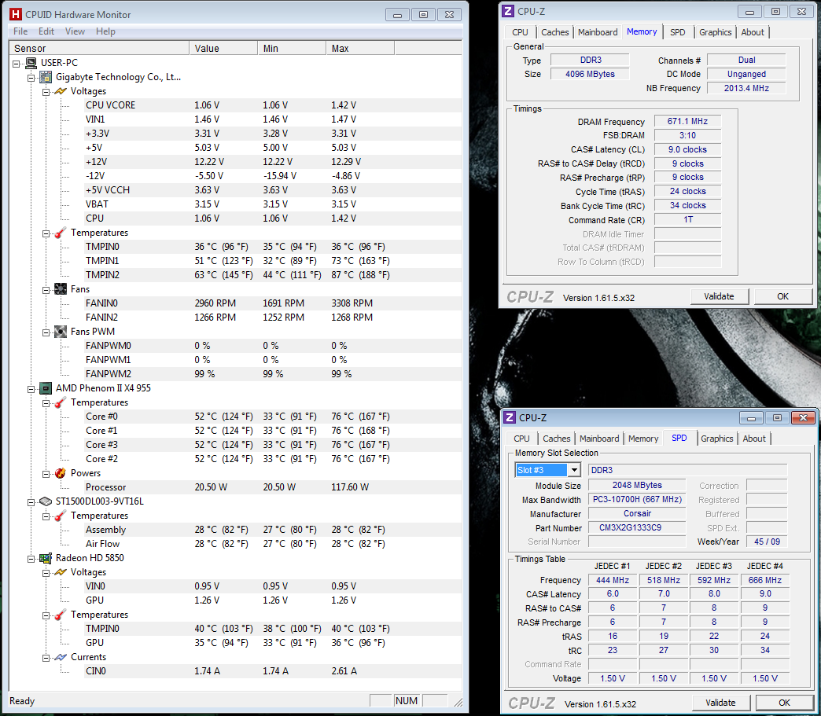Switch to SPD tab in upper CPU-Z
This screenshot has width=821, height=716.
[x=677, y=32]
